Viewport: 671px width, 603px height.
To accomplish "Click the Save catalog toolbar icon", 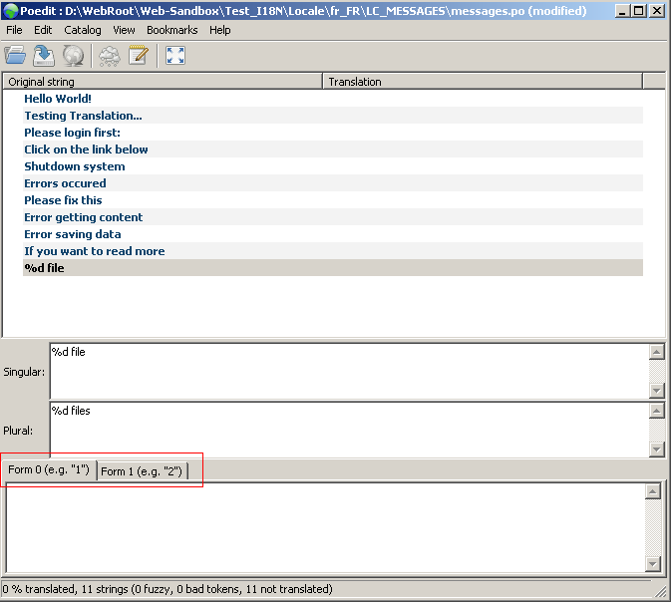I will pos(44,56).
